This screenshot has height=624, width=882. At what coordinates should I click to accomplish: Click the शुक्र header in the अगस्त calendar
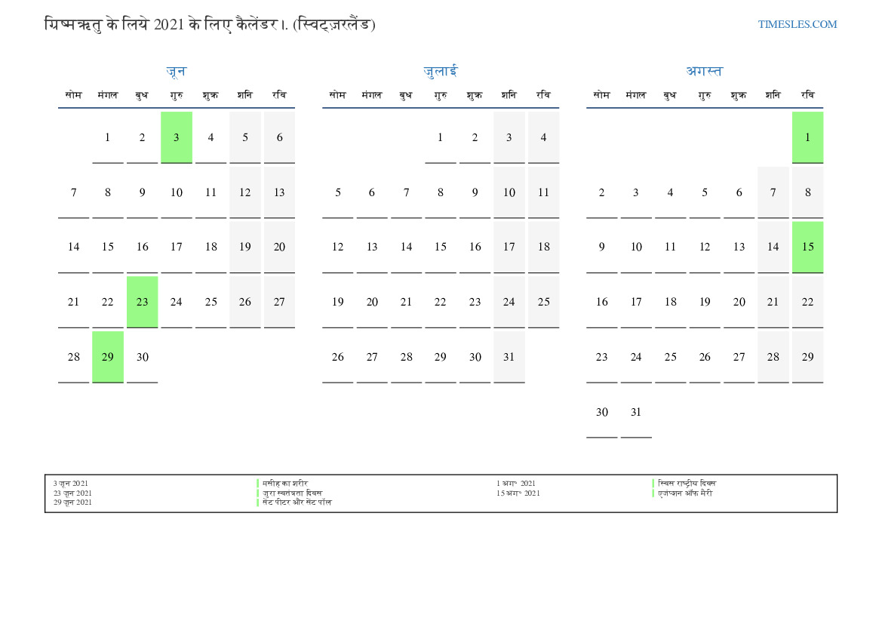[x=739, y=95]
